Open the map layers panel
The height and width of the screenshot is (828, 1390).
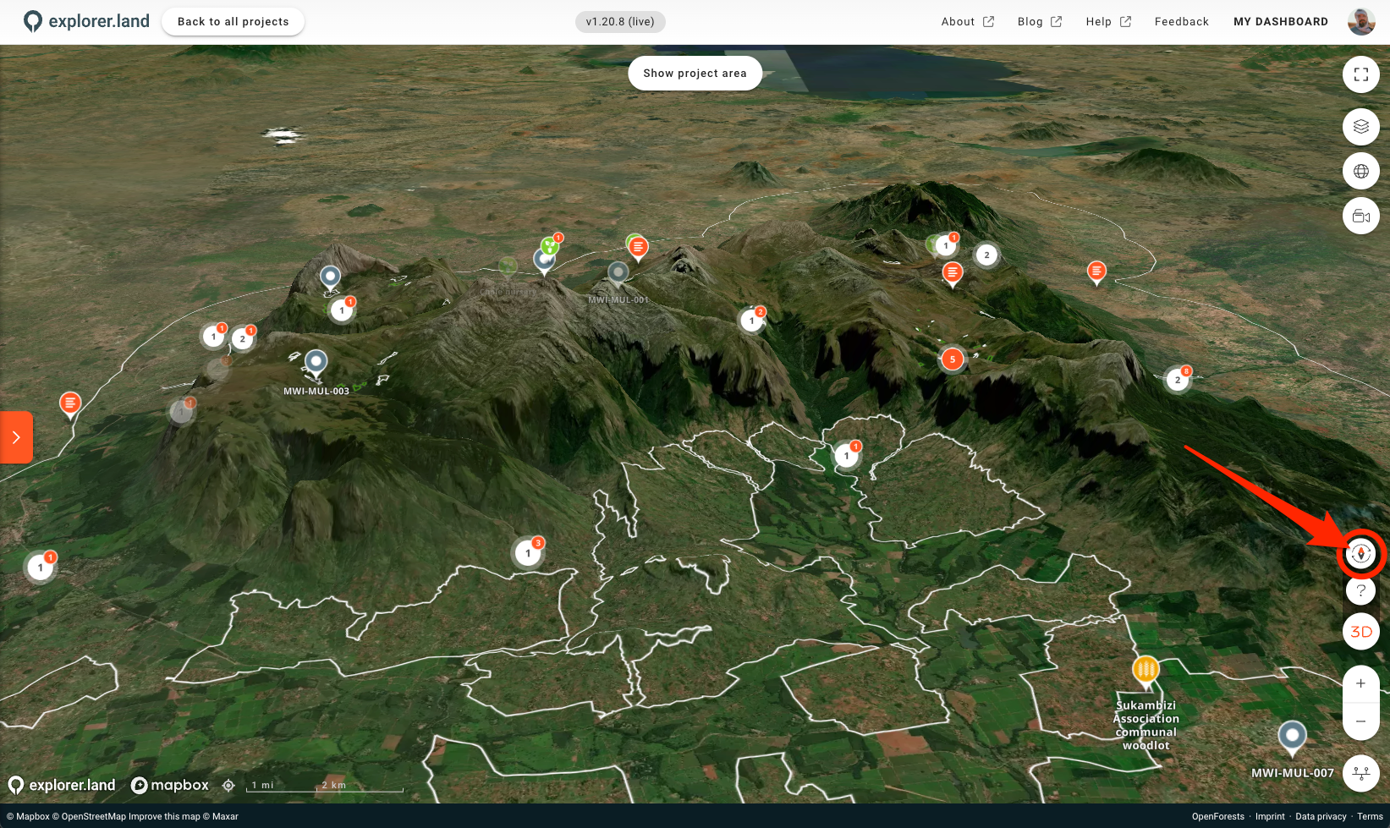[1360, 127]
